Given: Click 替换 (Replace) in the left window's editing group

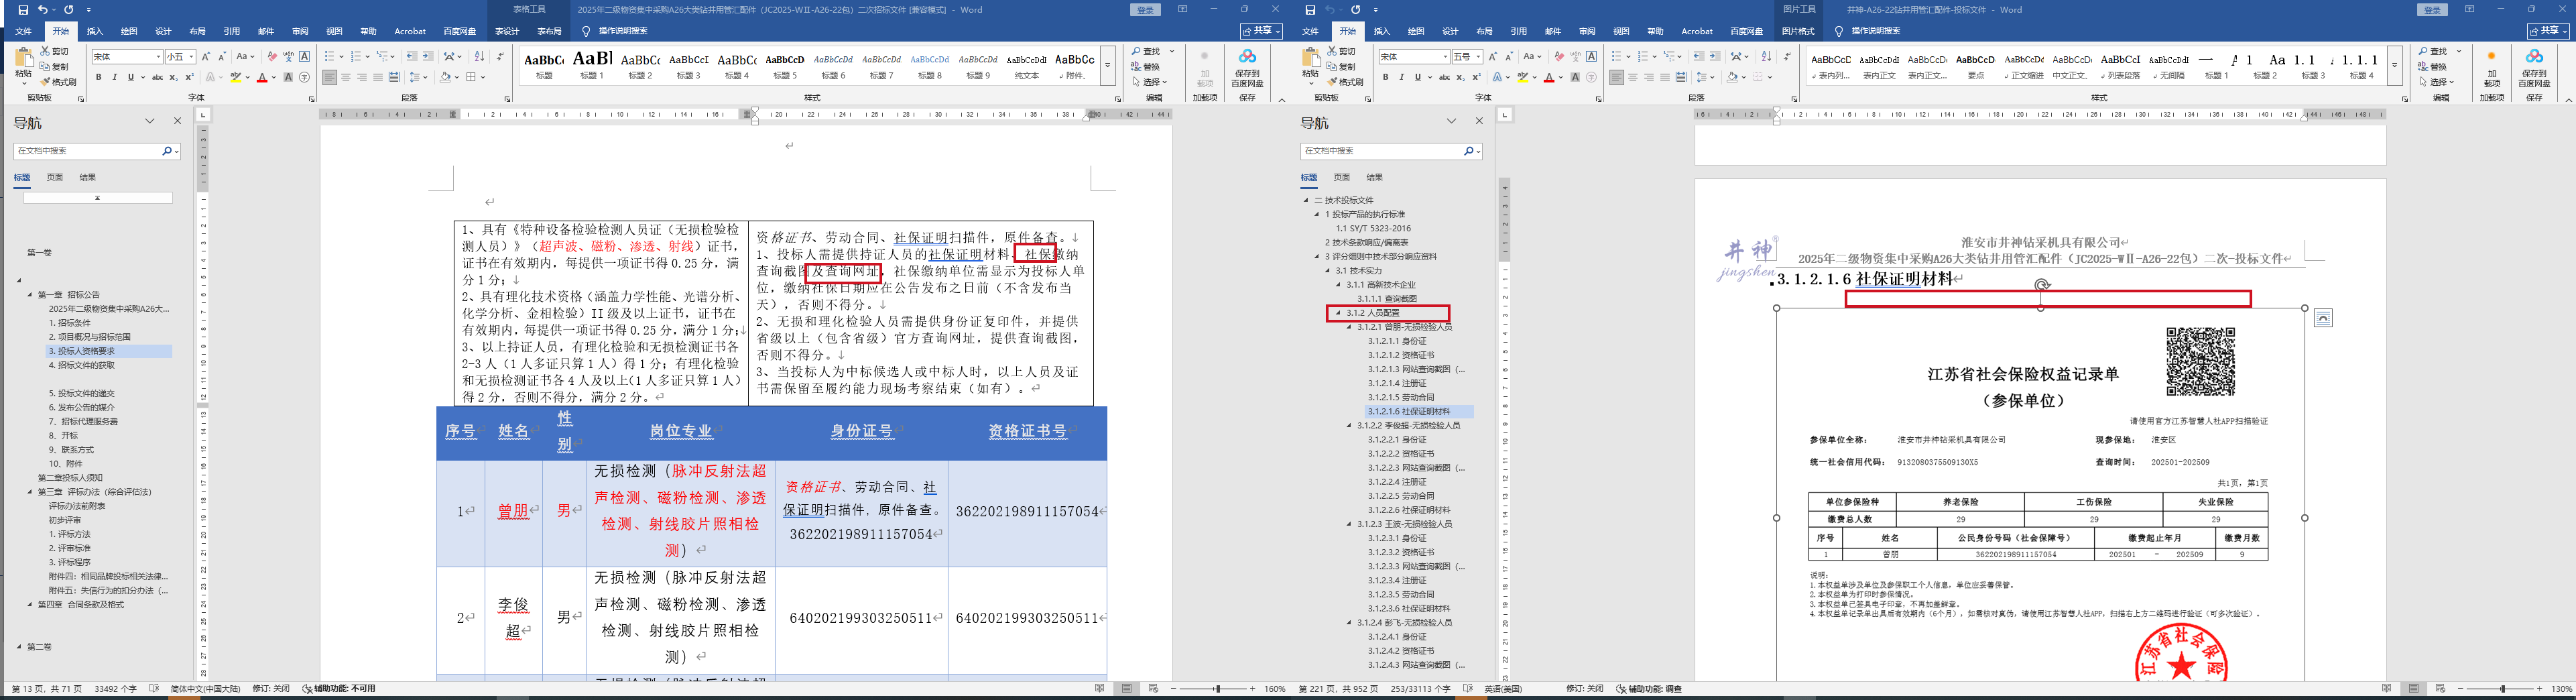Looking at the screenshot, I should point(1150,67).
